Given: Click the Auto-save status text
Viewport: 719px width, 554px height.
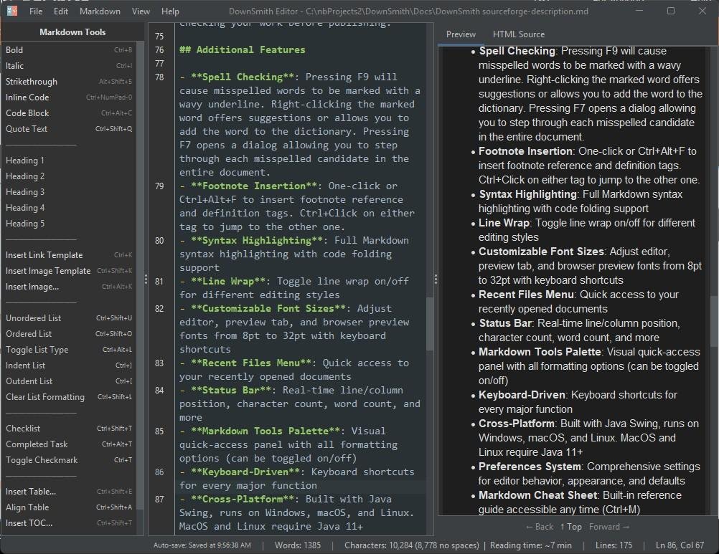Looking at the screenshot, I should pyautogui.click(x=202, y=545).
